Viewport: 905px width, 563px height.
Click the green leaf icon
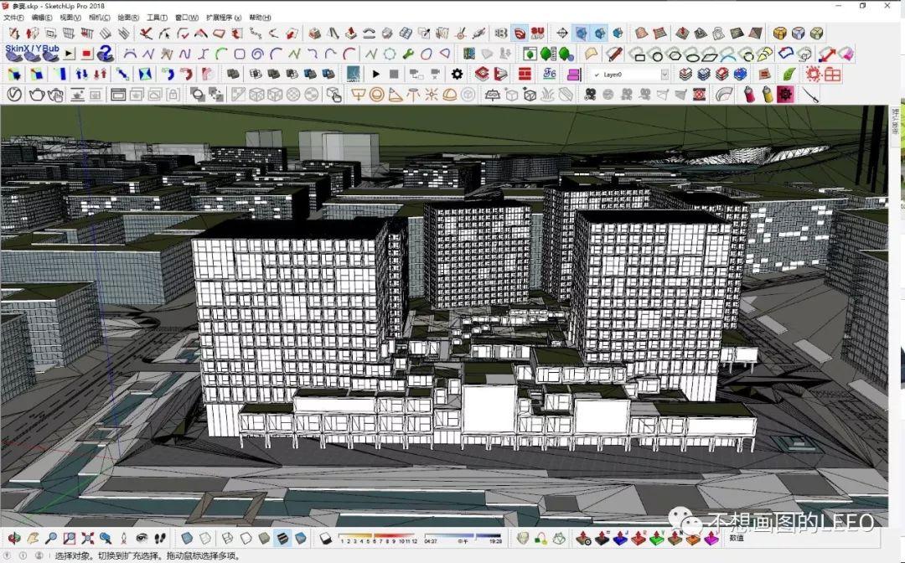point(789,74)
